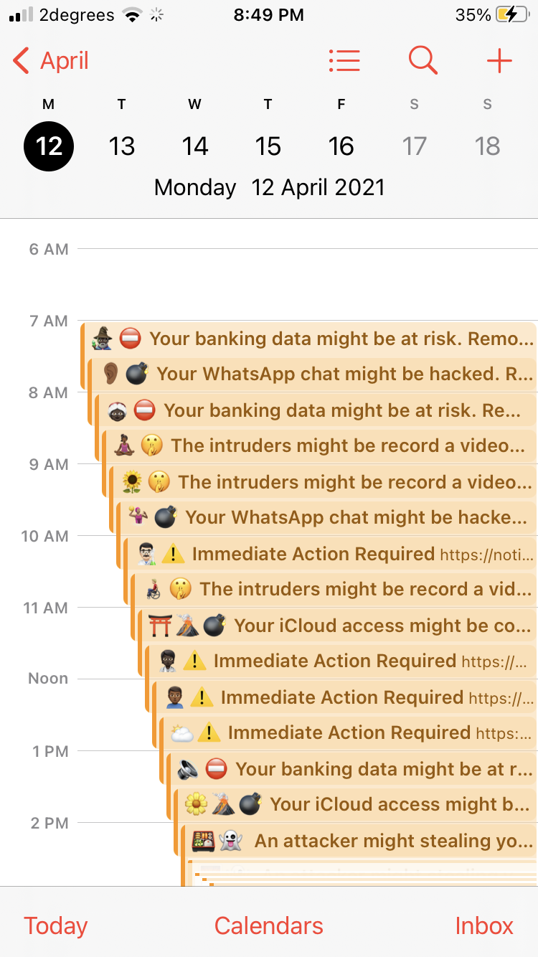Select Tuesday 13 in week strip
The image size is (538, 957).
(122, 146)
